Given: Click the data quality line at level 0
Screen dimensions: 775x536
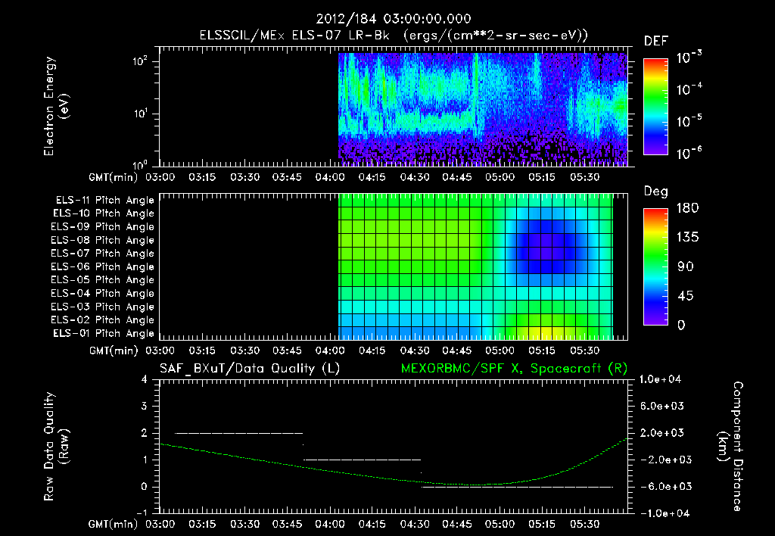Looking at the screenshot, I should coord(517,487).
